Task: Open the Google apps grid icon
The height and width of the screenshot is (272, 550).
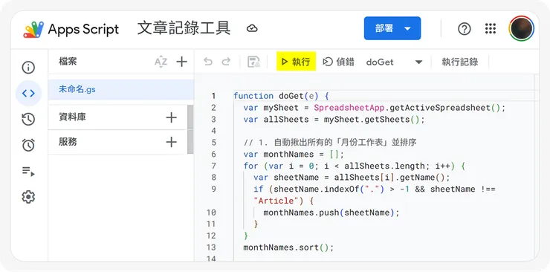Action: point(491,28)
